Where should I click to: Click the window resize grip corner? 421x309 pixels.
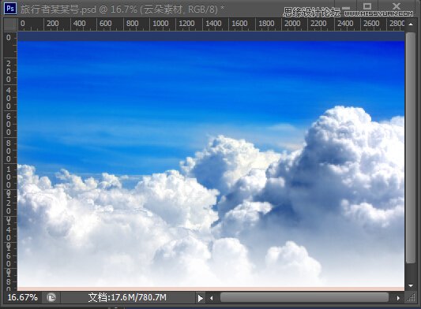[411, 298]
